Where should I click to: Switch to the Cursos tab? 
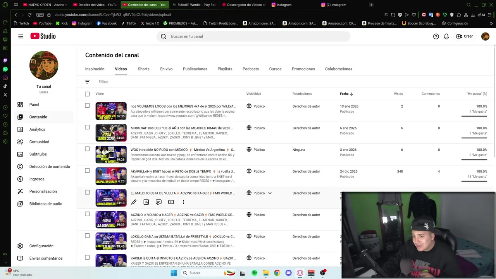(275, 69)
